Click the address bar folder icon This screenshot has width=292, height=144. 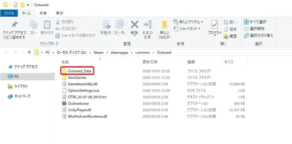(x=37, y=53)
